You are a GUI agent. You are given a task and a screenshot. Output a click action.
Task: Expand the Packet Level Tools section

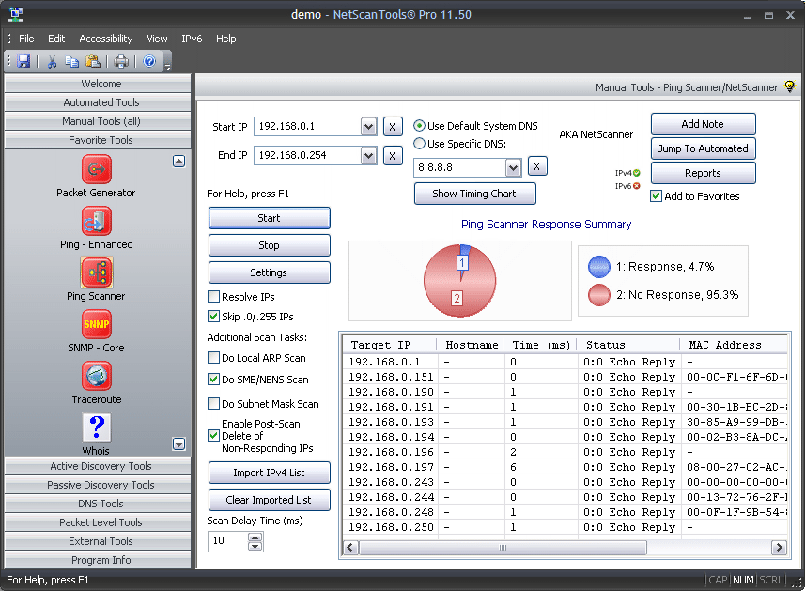(98, 522)
